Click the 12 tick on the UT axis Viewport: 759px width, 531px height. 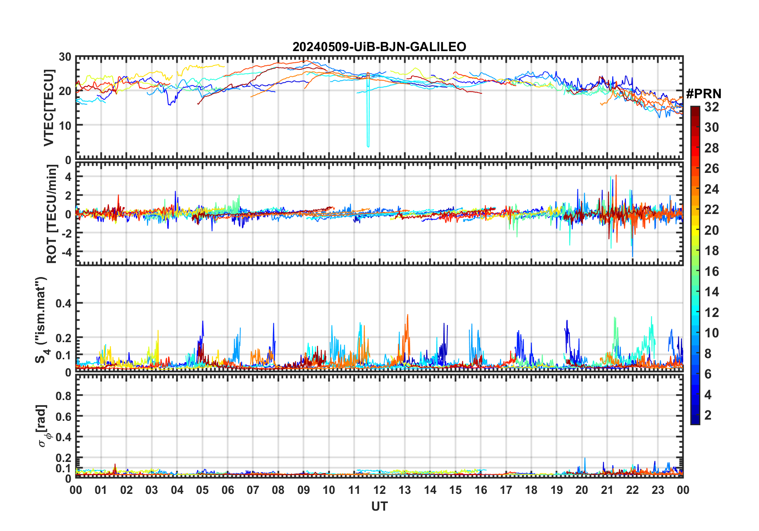[379, 490]
